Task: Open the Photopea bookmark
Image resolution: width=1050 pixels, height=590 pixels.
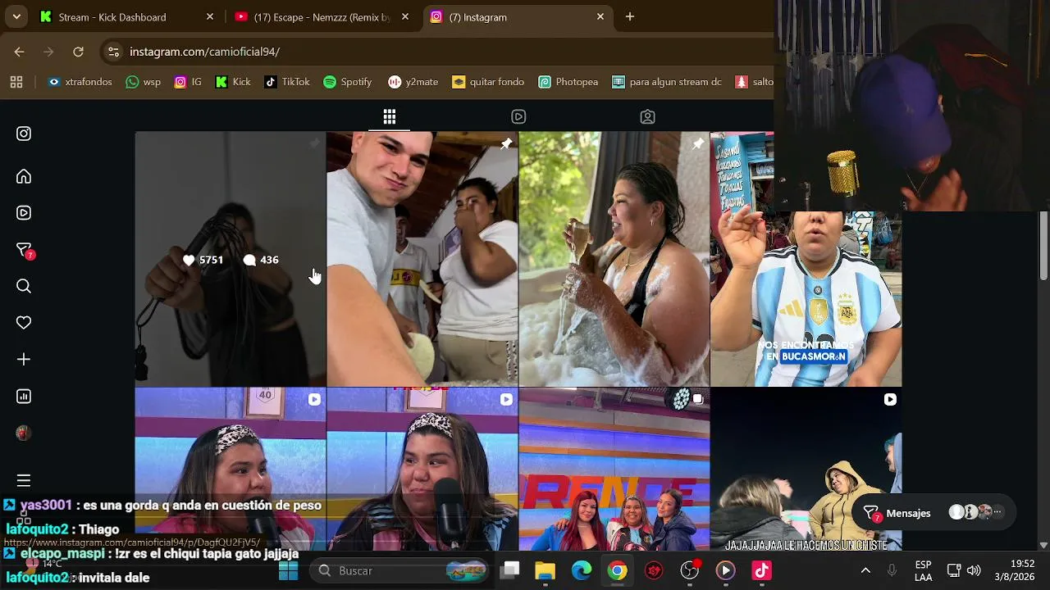Action: [568, 82]
